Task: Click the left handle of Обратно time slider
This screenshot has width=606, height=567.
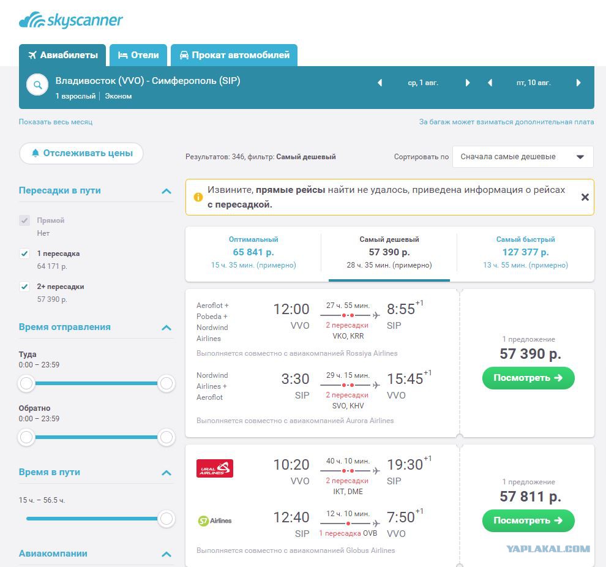Action: tap(26, 437)
